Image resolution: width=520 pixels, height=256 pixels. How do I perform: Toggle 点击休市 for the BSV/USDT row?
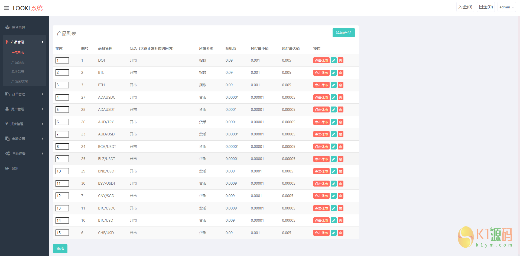click(321, 184)
